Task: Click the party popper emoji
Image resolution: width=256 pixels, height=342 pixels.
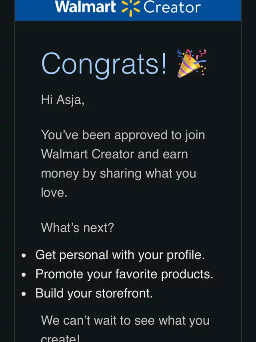Action: pos(192,64)
